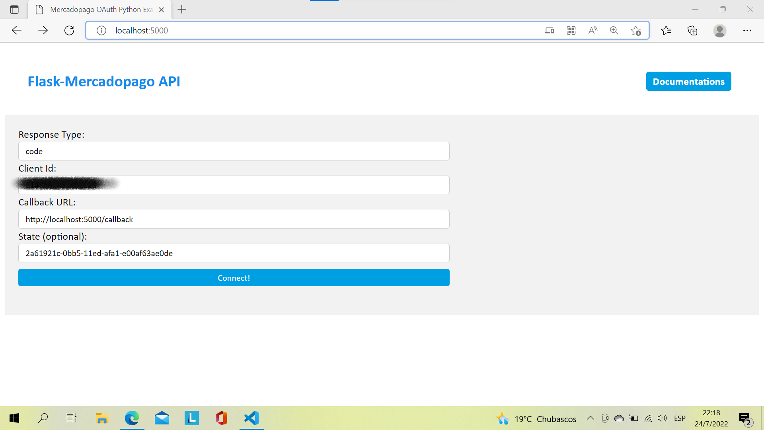
Task: Click the Connect! button
Action: 234,278
